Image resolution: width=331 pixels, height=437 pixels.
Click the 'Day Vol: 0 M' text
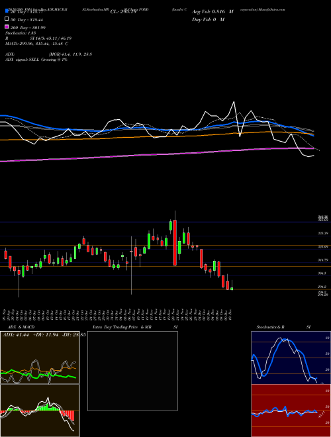point(208,20)
